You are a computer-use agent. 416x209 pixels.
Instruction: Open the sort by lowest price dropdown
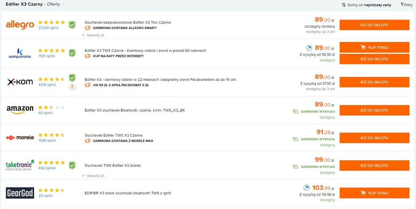[366, 5]
